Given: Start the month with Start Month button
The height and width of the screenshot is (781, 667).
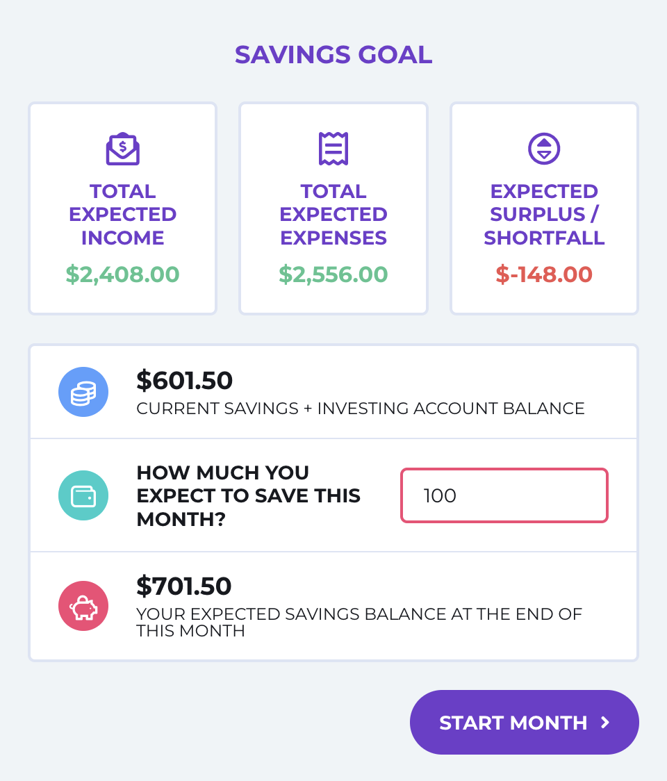Looking at the screenshot, I should click(x=524, y=722).
